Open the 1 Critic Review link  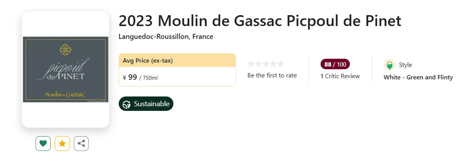tap(340, 76)
